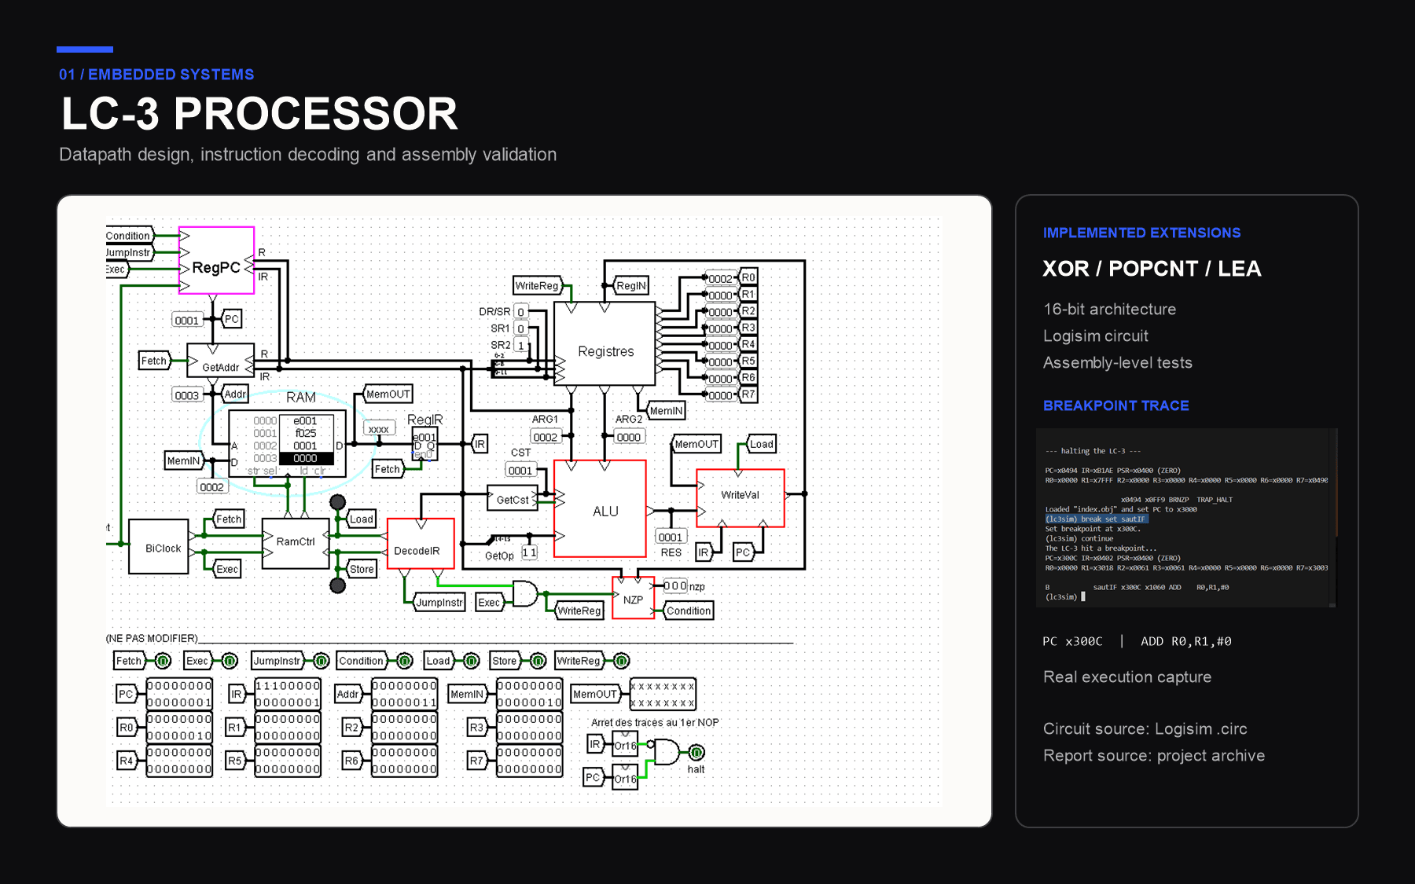Click the IR probe binary value
This screenshot has height=884, width=1415.
(288, 694)
